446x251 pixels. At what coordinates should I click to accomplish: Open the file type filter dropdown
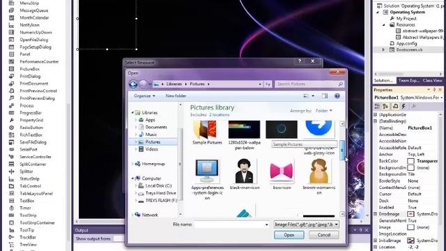(337, 225)
